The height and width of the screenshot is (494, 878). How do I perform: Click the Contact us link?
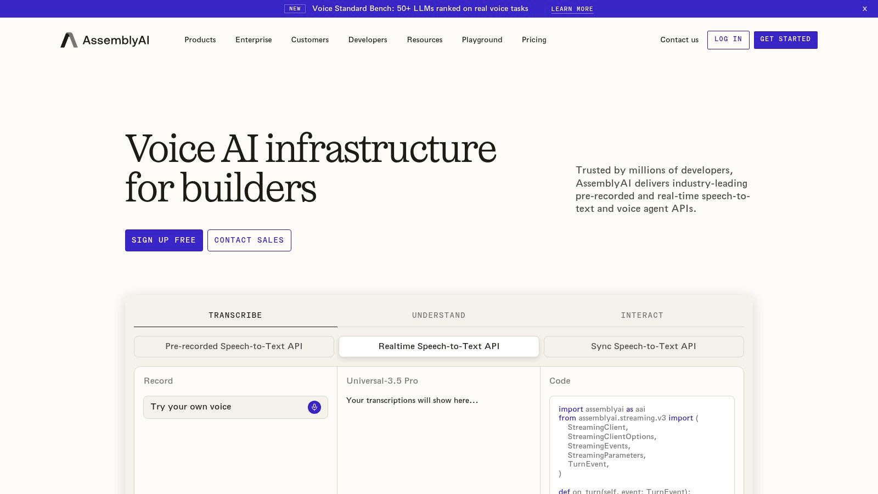[679, 40]
